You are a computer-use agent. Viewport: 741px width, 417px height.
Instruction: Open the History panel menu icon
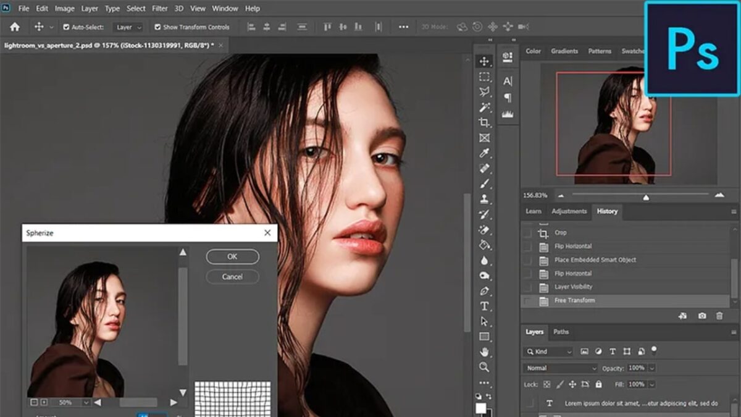pos(734,211)
